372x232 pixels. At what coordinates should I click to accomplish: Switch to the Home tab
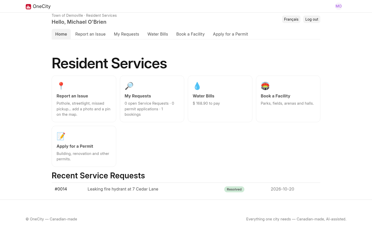point(61,34)
